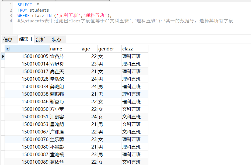Select id cell 1500100050
Viewport: 251px width, 165px height.
point(27,109)
